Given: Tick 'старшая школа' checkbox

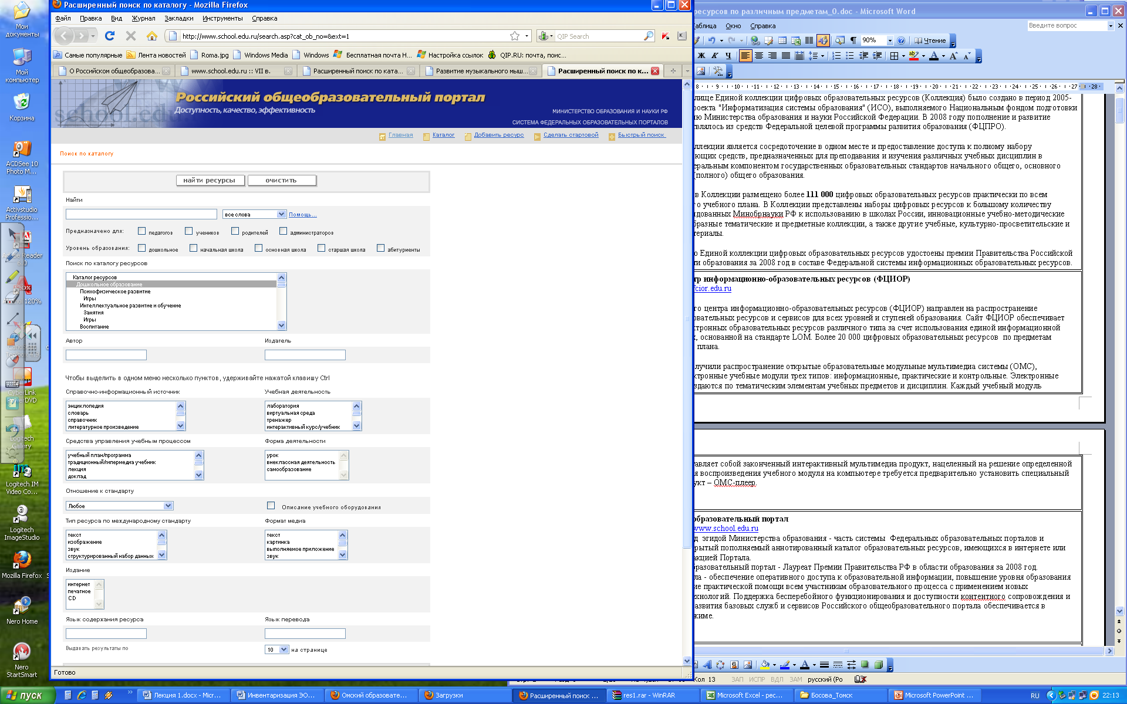Looking at the screenshot, I should click(x=321, y=248).
